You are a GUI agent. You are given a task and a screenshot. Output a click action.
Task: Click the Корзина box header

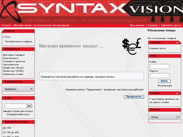point(165,42)
